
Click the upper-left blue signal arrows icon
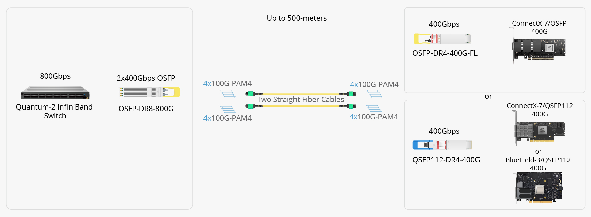[228, 94]
